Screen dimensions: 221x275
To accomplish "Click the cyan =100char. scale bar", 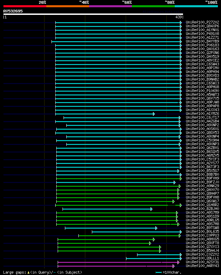I will click(158, 272).
